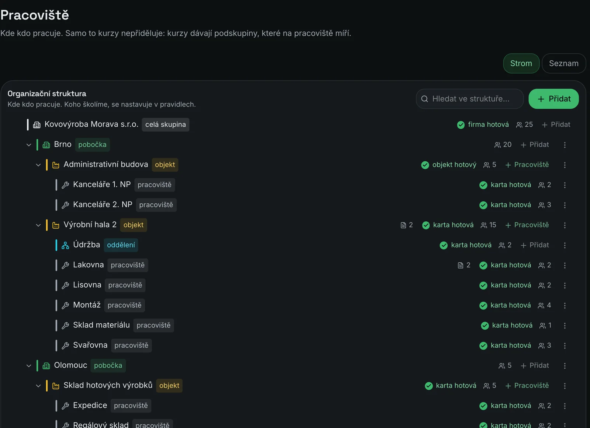The height and width of the screenshot is (428, 590).
Task: Open three-dot menu for Lakovna row
Action: 565,265
